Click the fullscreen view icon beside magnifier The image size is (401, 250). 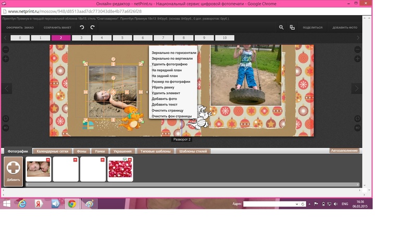click(292, 27)
